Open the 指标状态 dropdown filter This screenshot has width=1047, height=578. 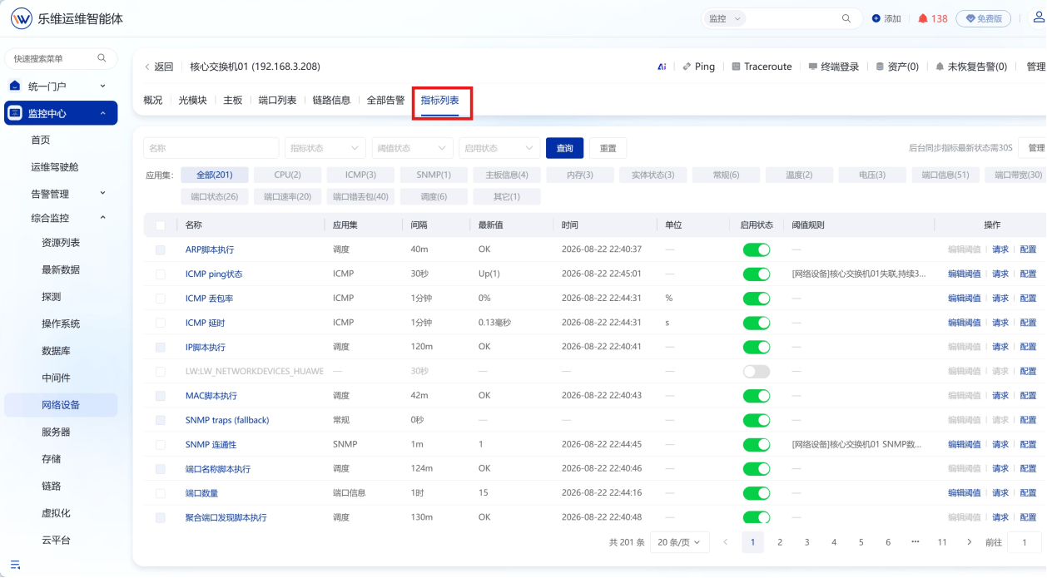(325, 148)
